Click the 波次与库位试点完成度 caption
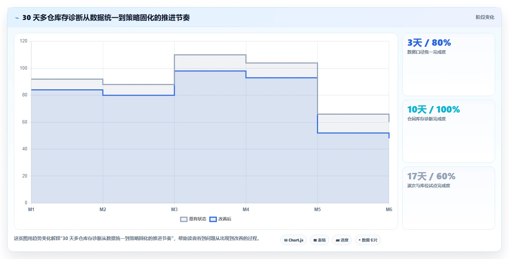509x259 pixels. 429,186
